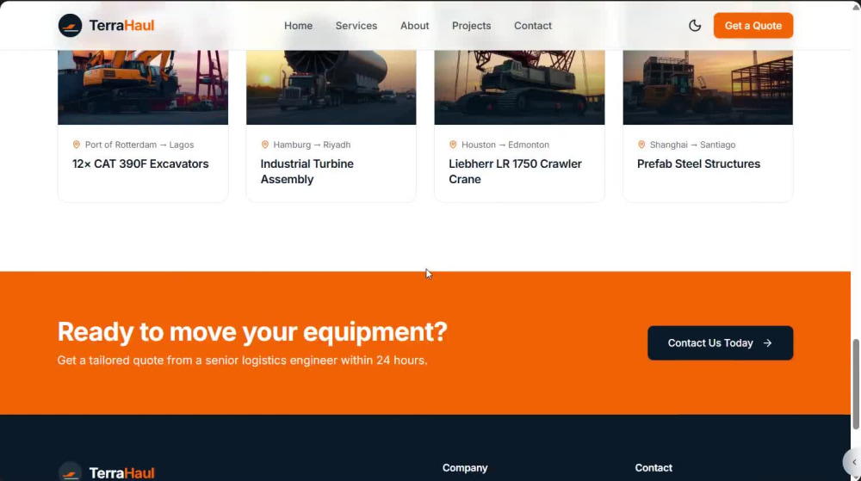Click the page vertical scrollbar thumb
Image resolution: width=861 pixels, height=481 pixels.
(x=856, y=384)
